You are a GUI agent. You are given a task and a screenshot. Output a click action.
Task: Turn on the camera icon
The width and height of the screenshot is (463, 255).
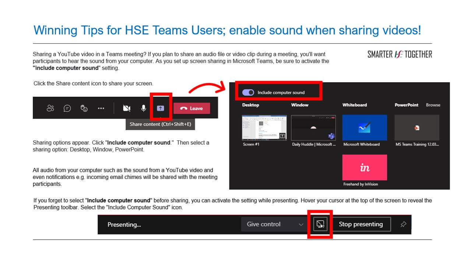coord(127,108)
